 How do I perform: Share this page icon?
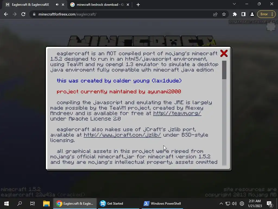click(x=215, y=14)
